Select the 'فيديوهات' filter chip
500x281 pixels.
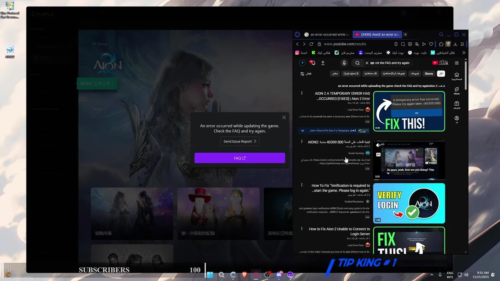[x=415, y=73]
